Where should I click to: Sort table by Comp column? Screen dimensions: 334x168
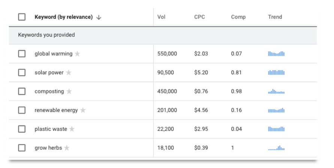point(238,17)
